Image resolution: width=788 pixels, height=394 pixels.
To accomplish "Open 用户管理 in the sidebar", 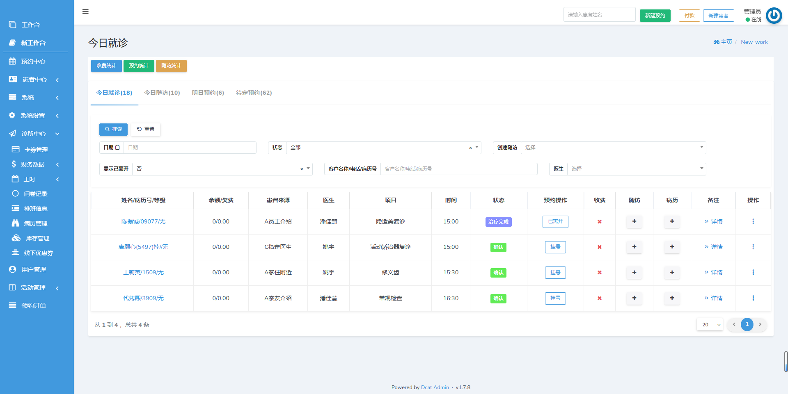I will coord(37,269).
